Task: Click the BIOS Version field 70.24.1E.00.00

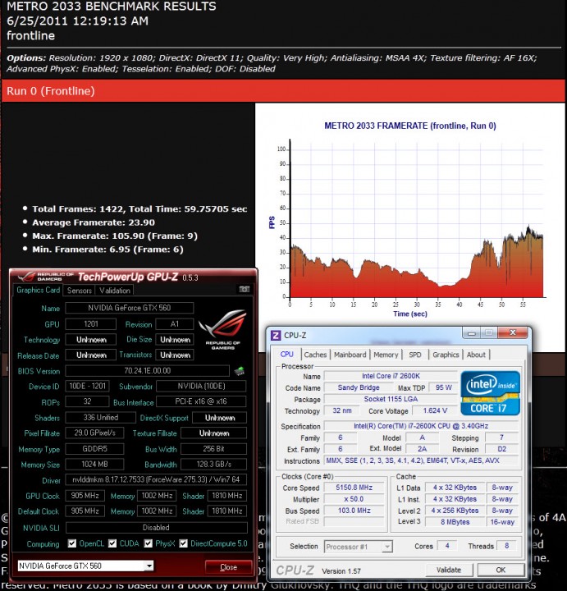Action: pyautogui.click(x=148, y=371)
